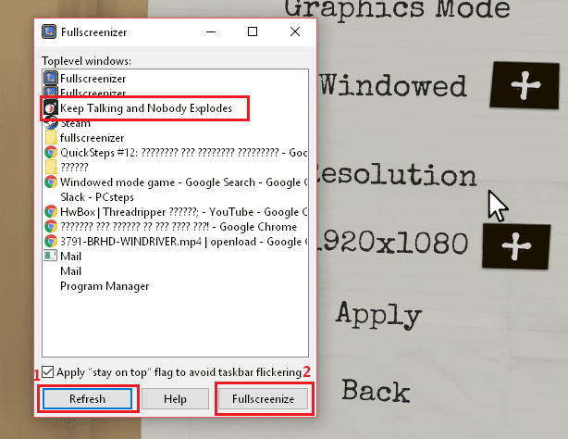Viewport: 568px width, 439px height.
Task: Maximize the Fullscreenizer window
Action: (x=253, y=31)
